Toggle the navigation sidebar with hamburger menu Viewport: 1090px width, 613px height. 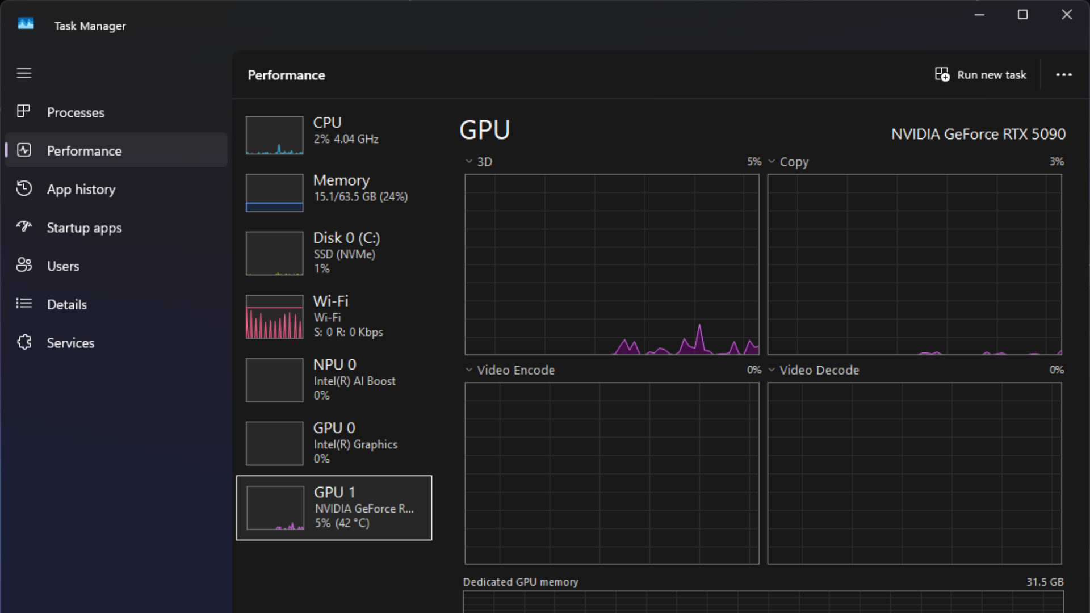click(24, 73)
